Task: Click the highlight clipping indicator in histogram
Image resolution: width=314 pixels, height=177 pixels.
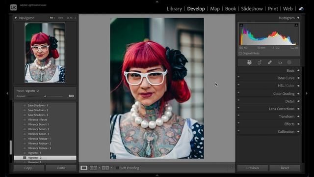Action: (296, 25)
